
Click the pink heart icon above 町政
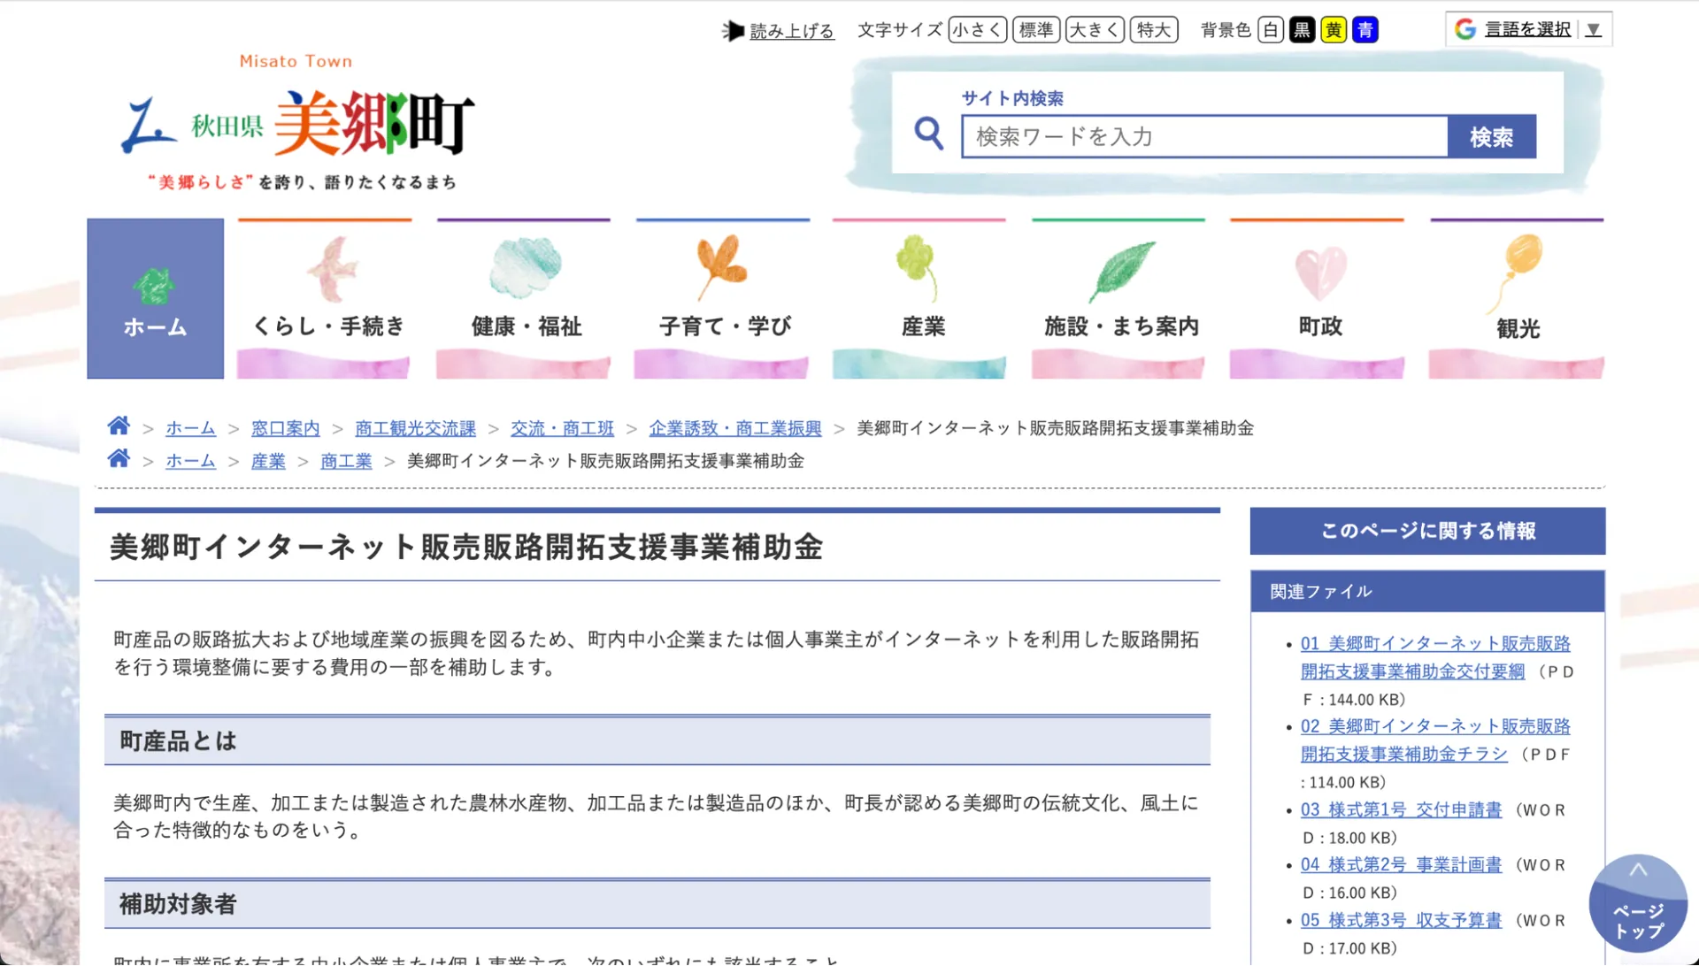[1320, 273]
